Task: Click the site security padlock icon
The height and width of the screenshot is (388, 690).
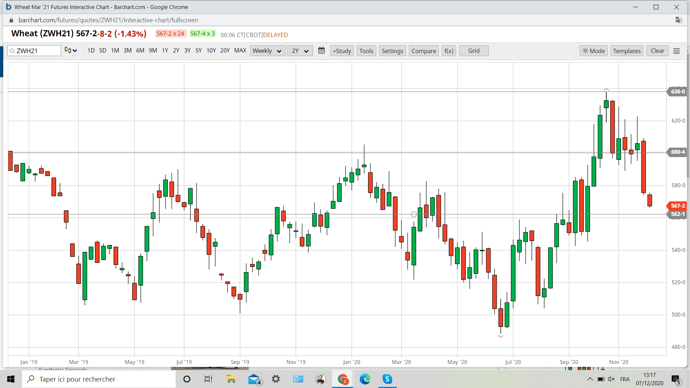Action: (11, 20)
